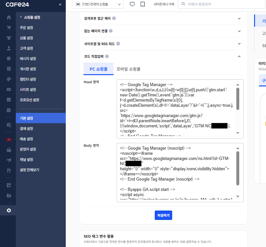This screenshot has width=266, height=247.
Task: Click the 카페24 통합검색 search field
Action: 206,5
